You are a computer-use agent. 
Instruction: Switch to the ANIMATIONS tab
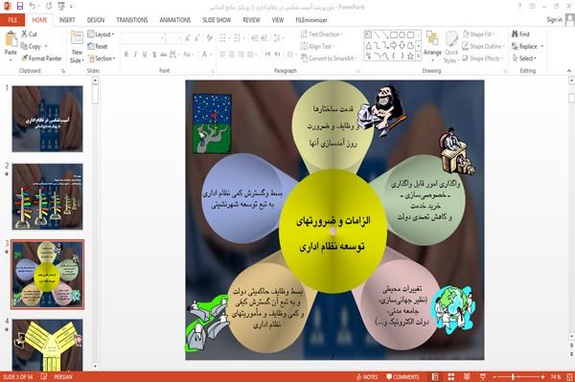pyautogui.click(x=175, y=20)
